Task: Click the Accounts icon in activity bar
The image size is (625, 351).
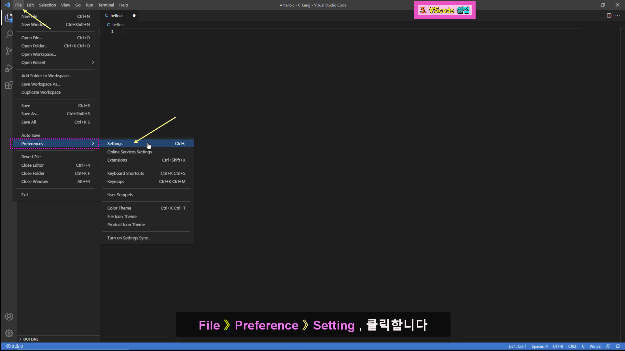Action: coord(9,317)
